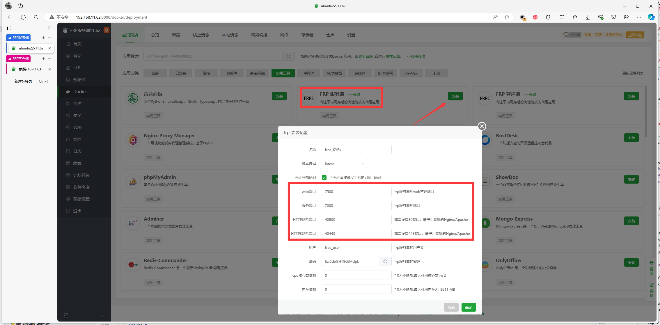660x325 pixels.
Task: Open browser settings ellipsis menu
Action: pos(639,17)
